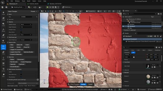Toggle the Visible checkbox in Mesh Element Visualization
This screenshot has height=91, width=163.
(x=21, y=72)
